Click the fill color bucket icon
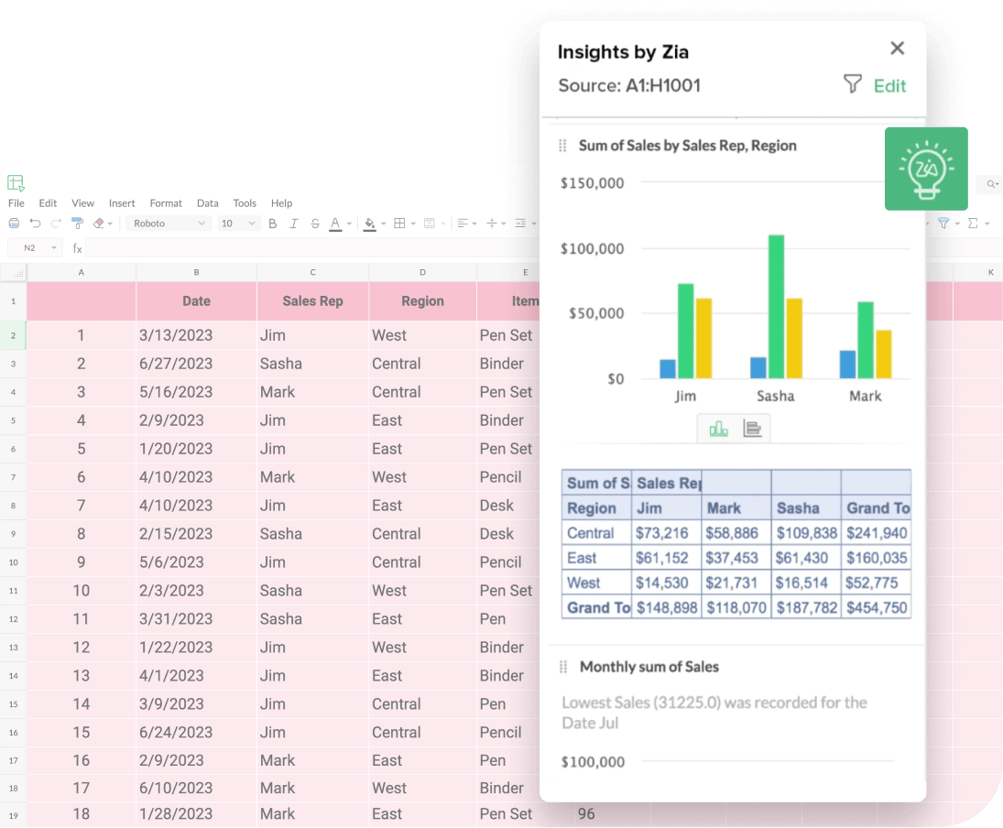 click(x=370, y=224)
